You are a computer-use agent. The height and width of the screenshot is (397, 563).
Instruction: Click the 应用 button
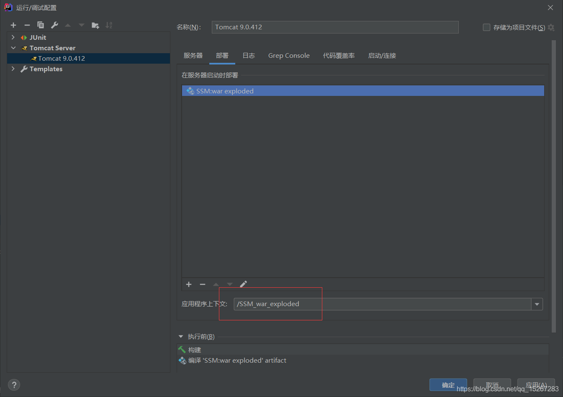click(536, 385)
